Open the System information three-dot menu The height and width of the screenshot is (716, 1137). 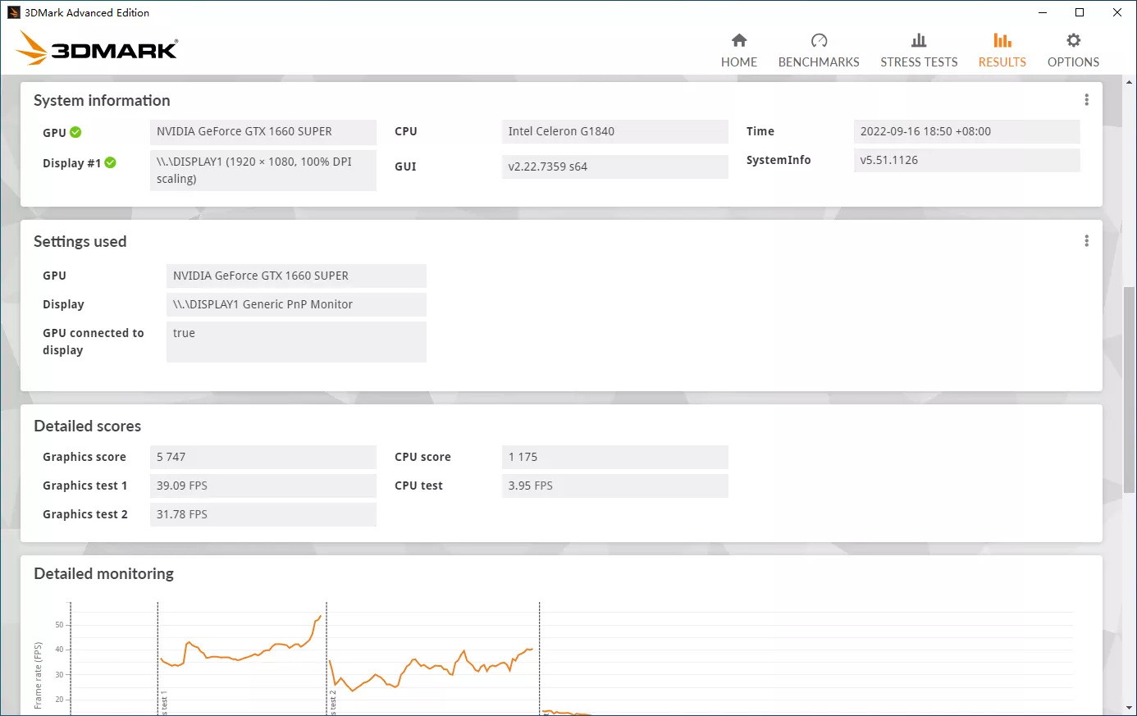tap(1086, 100)
